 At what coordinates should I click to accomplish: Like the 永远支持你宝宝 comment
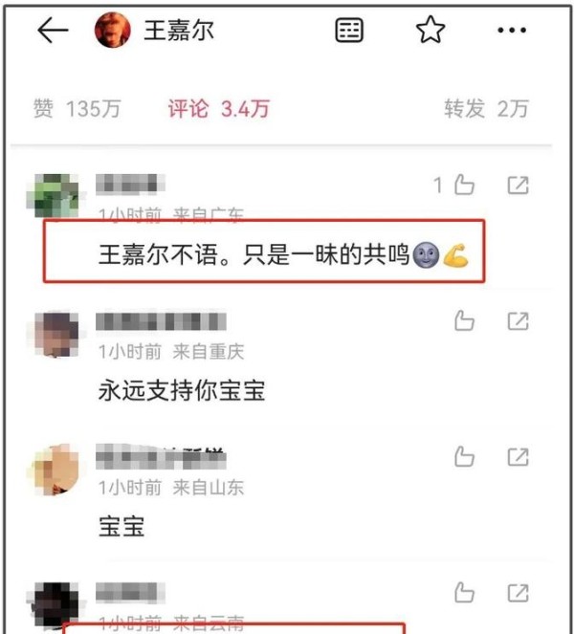click(464, 321)
